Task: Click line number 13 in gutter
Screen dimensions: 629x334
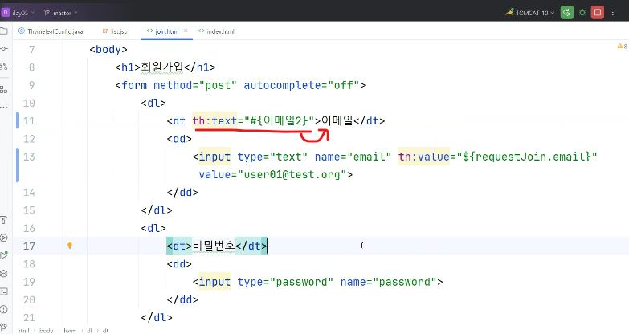Action: 29,157
